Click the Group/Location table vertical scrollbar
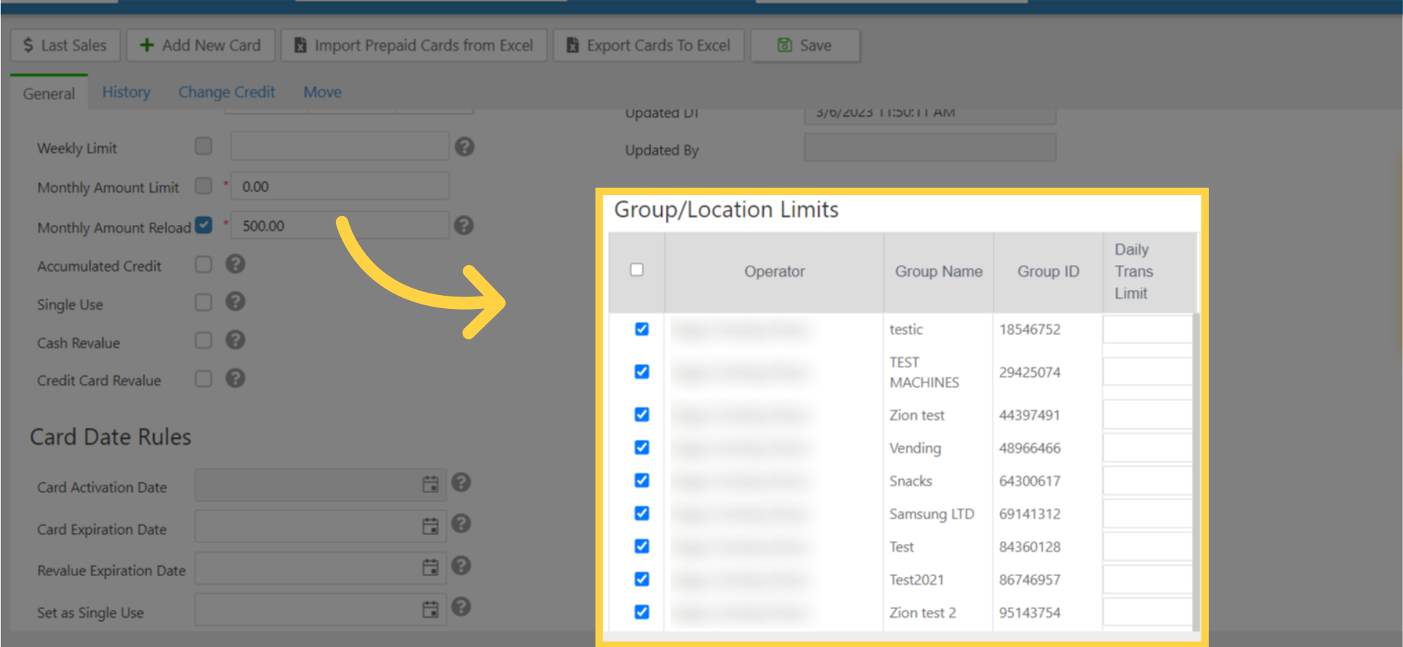 point(1196,472)
